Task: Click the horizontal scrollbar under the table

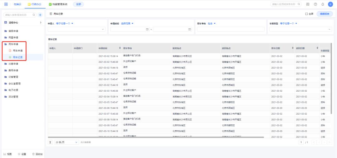Action: [x=156, y=137]
